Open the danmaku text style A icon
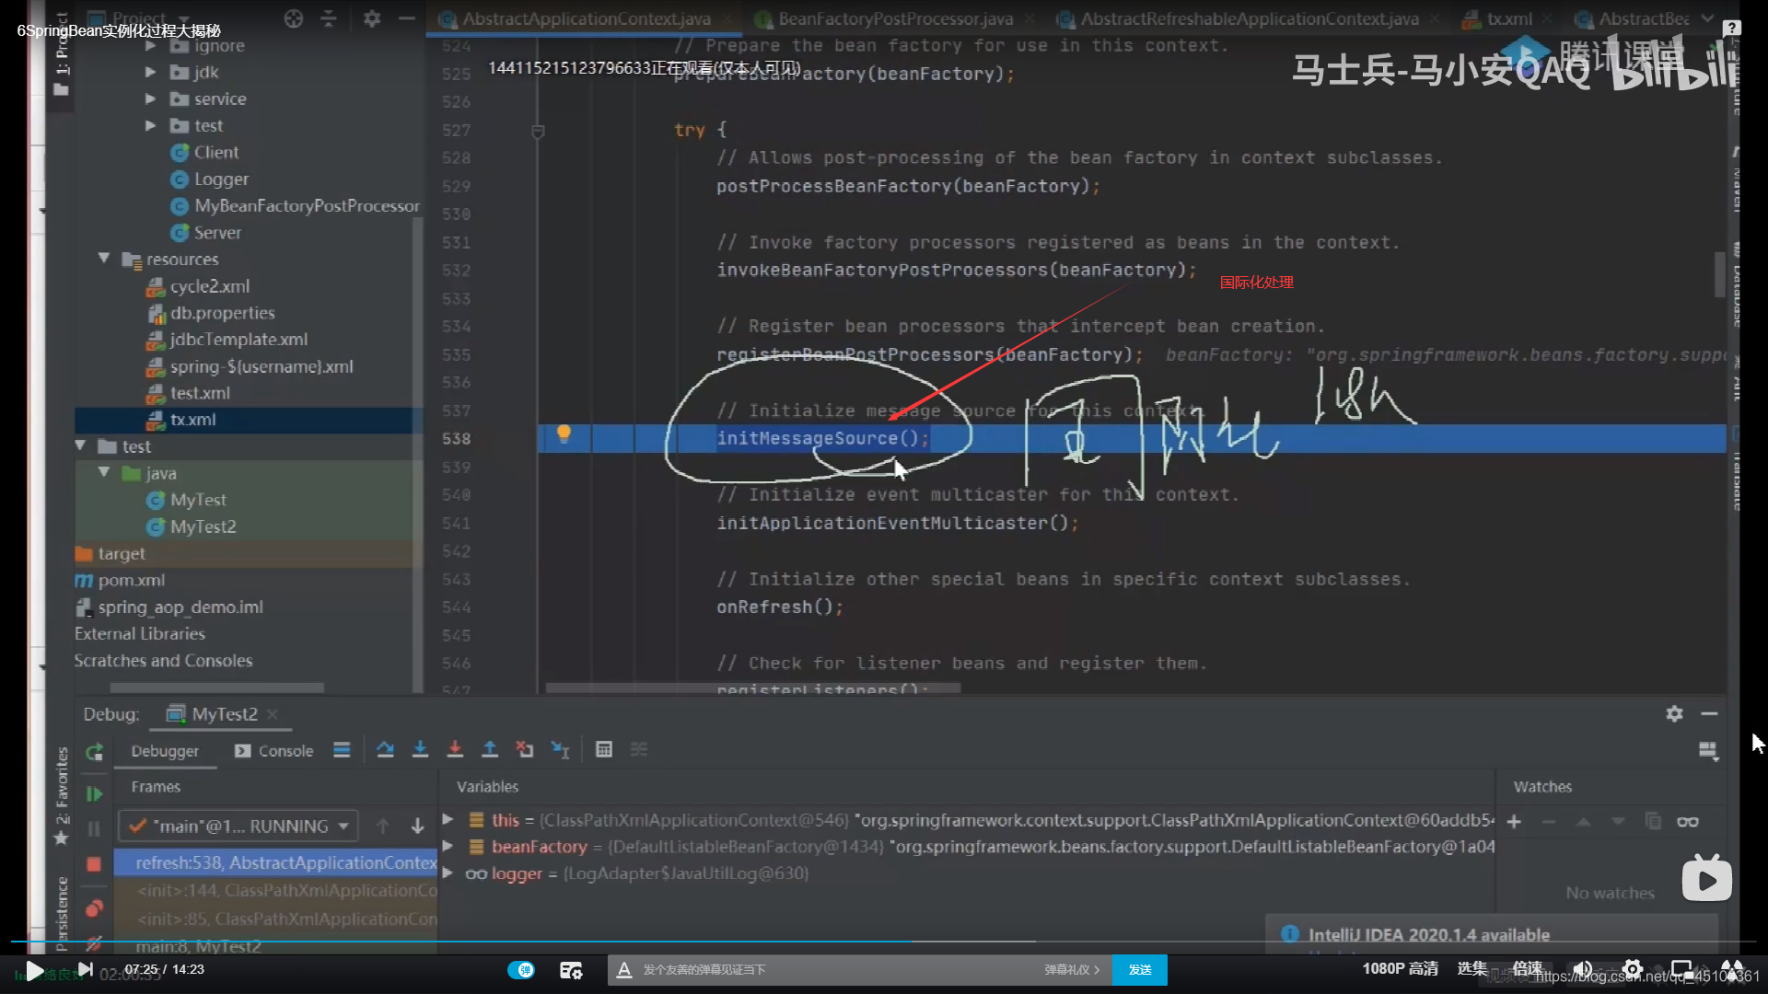This screenshot has height=994, width=1768. click(623, 970)
